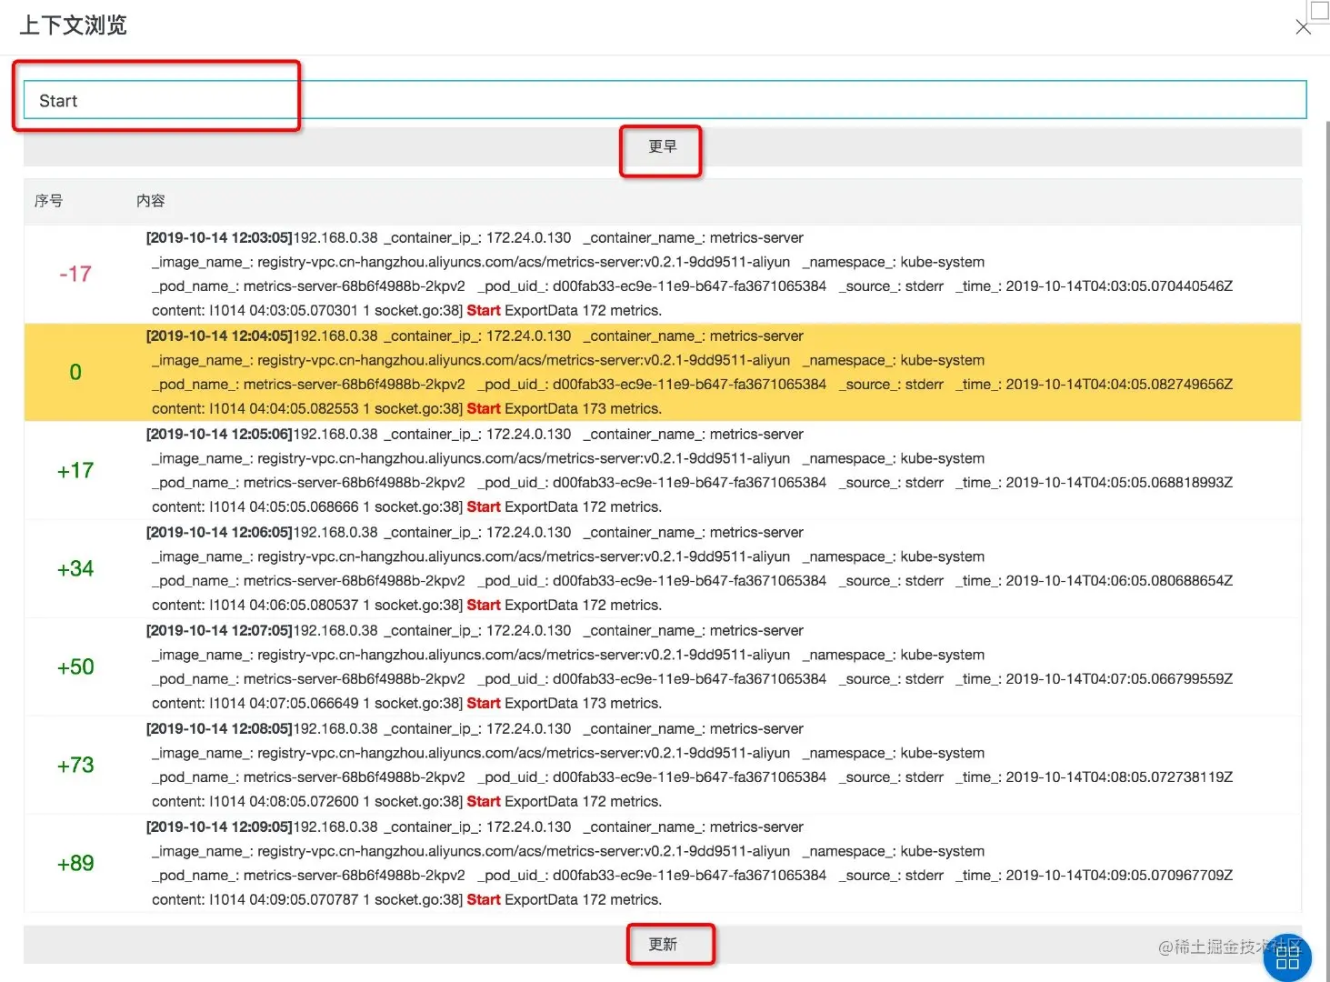Click the Start search input field
The image size is (1330, 982).
[665, 100]
